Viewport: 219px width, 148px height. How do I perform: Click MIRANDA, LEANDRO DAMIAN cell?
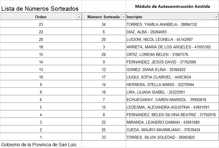click(163, 122)
